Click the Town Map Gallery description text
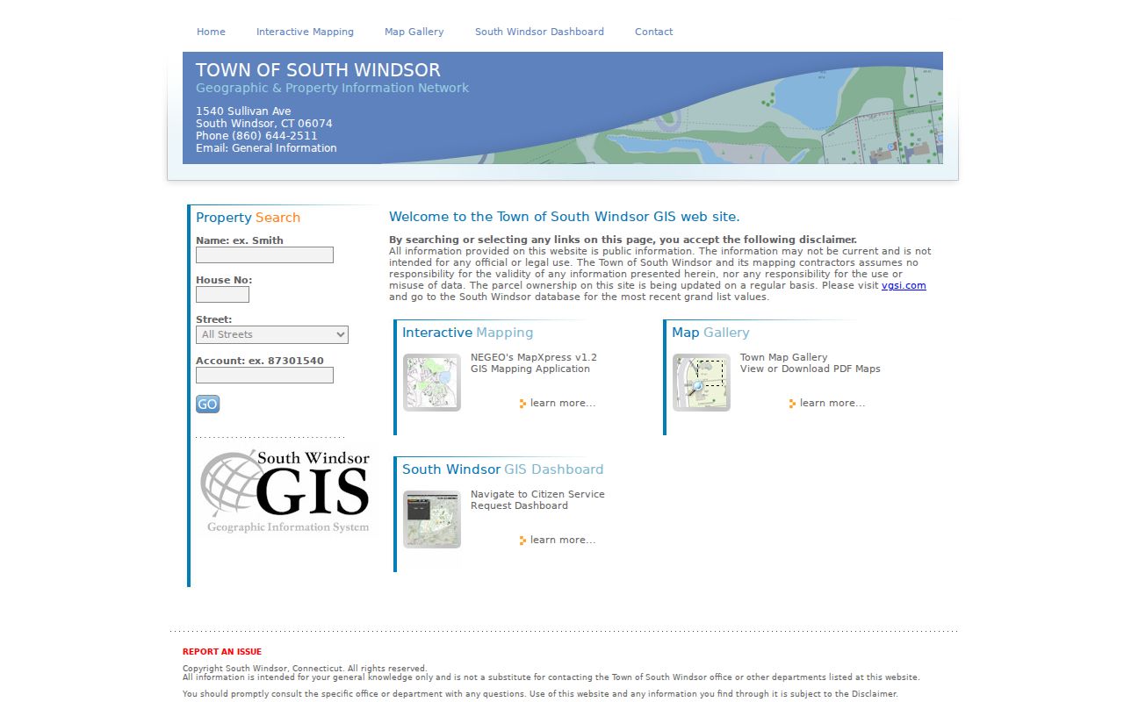 click(x=783, y=357)
